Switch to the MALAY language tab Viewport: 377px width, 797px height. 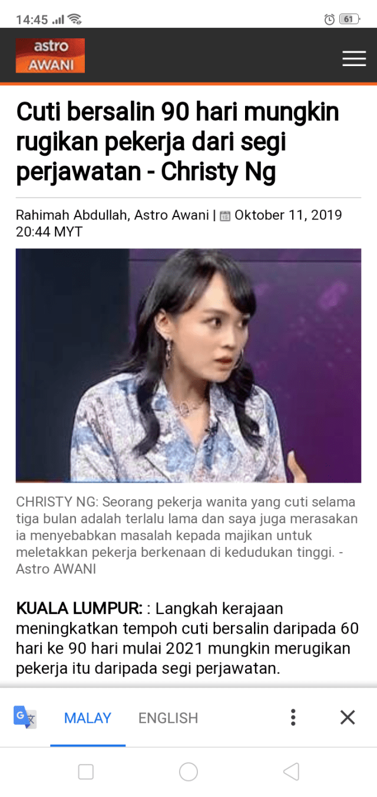coord(88,718)
